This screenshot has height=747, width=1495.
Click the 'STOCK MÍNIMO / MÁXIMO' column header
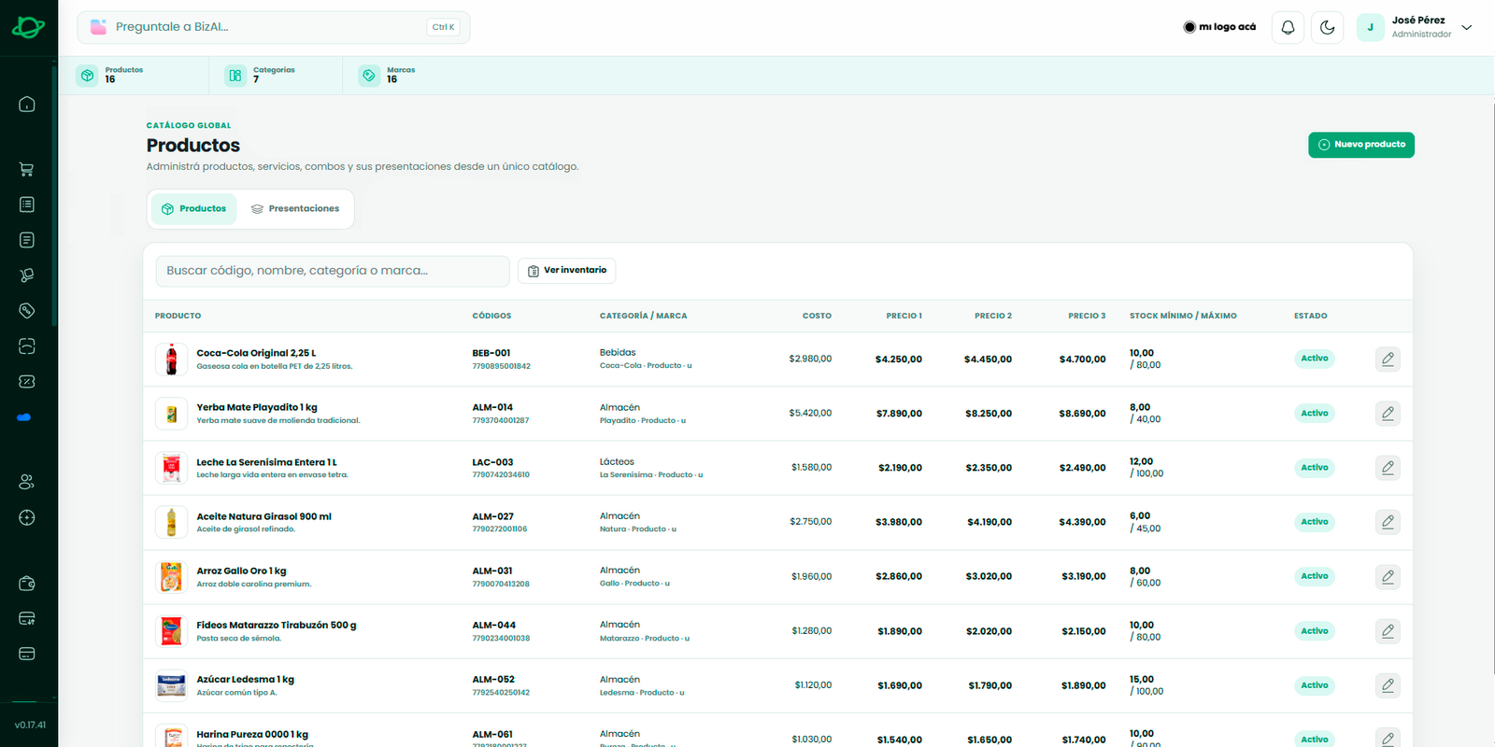[x=1183, y=316]
